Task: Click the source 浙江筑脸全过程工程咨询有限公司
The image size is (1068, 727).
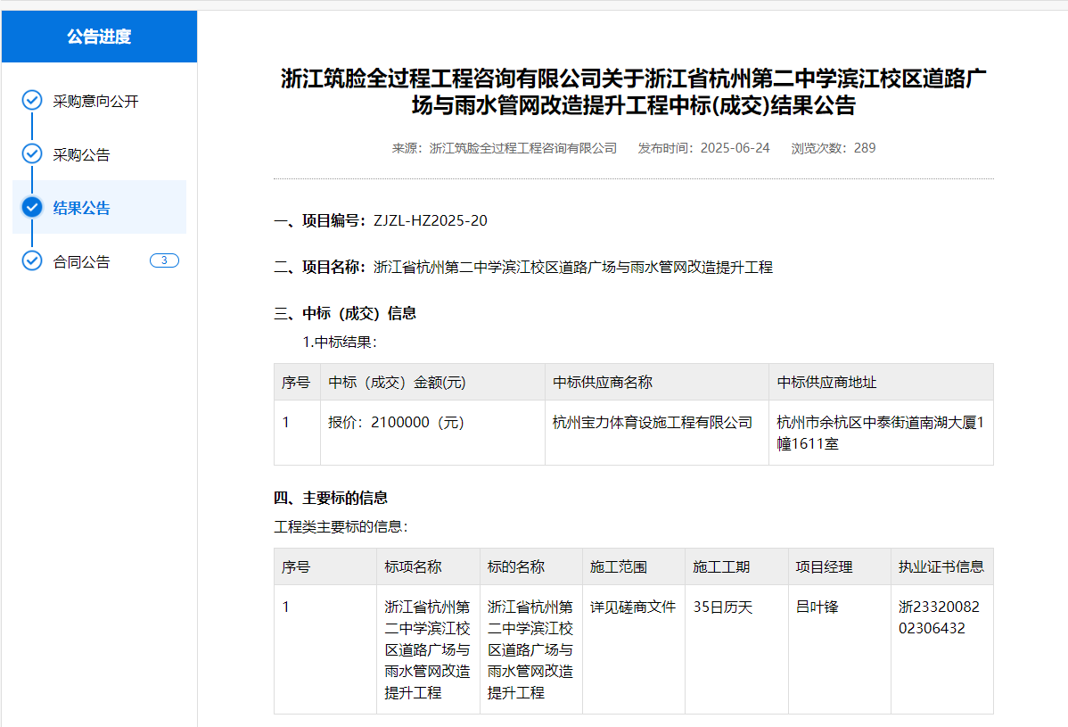Action: click(x=522, y=148)
